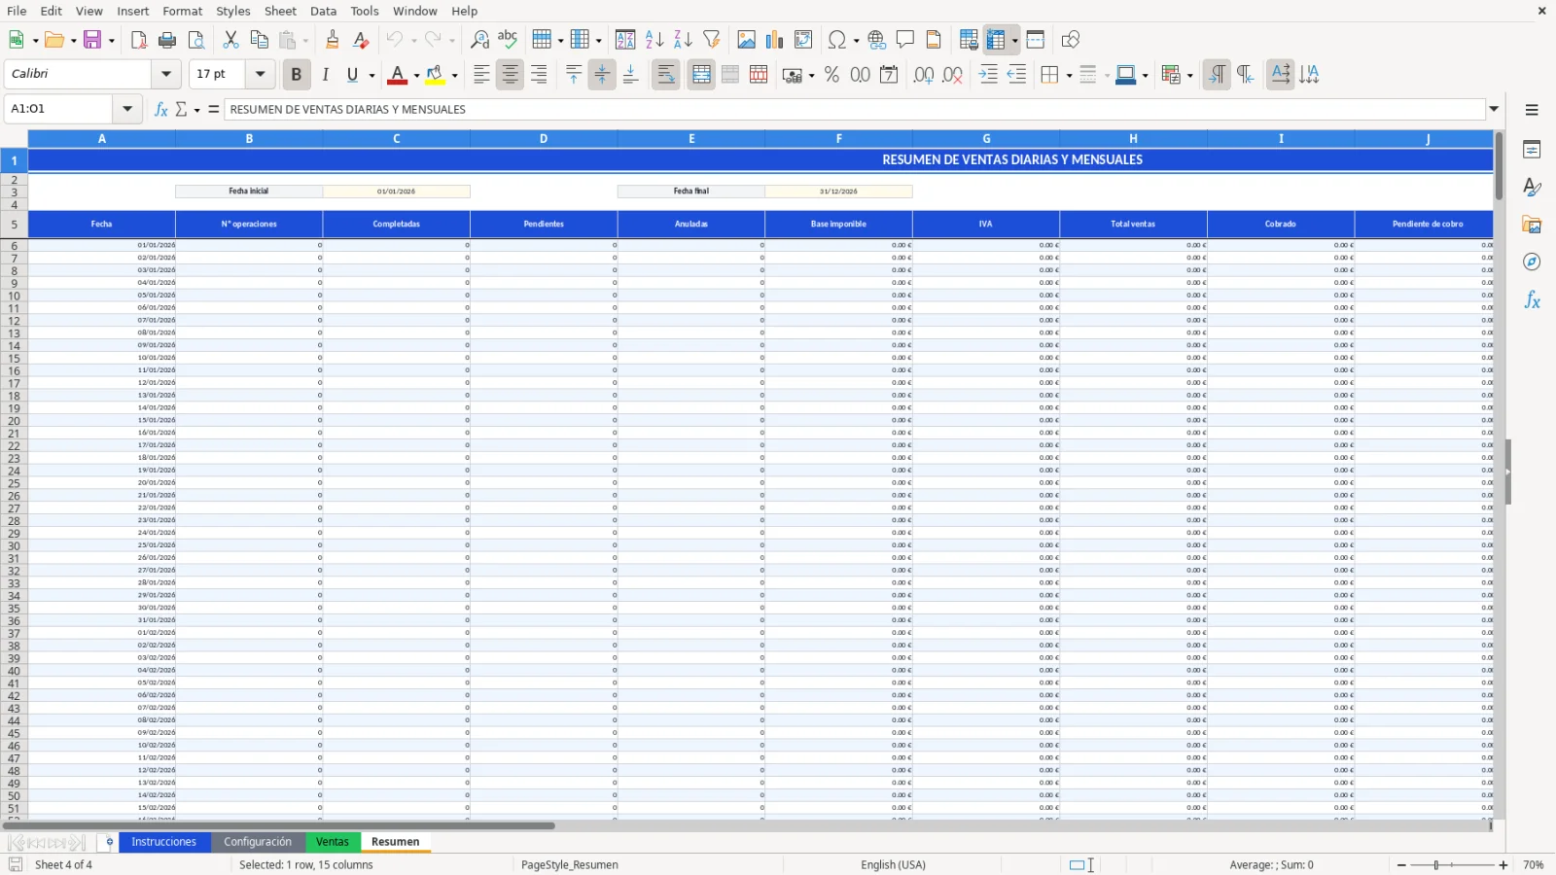1556x875 pixels.
Task: Switch to the Configuración sheet tab
Action: point(258,842)
